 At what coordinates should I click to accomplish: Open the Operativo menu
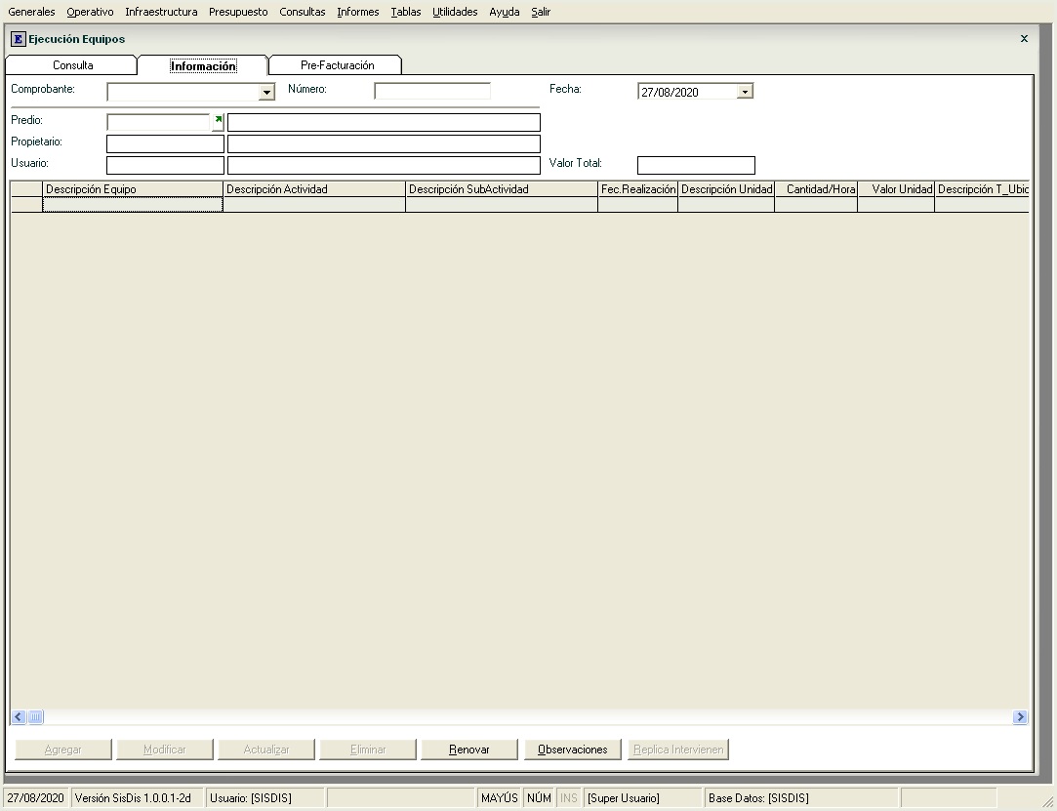click(x=90, y=12)
